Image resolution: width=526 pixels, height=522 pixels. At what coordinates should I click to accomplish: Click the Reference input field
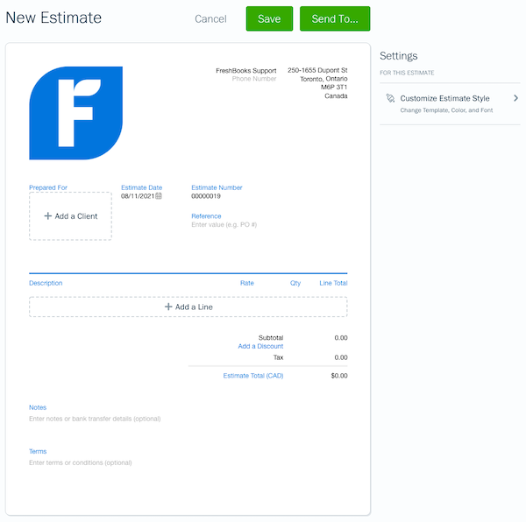(x=224, y=225)
